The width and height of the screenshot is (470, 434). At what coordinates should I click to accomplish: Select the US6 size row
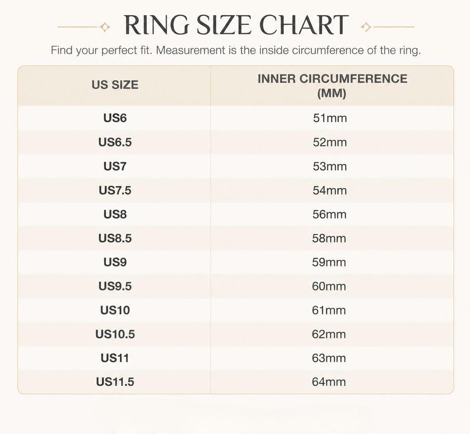pyautogui.click(x=235, y=118)
